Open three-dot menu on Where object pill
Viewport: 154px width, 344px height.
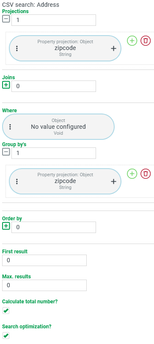point(10,127)
